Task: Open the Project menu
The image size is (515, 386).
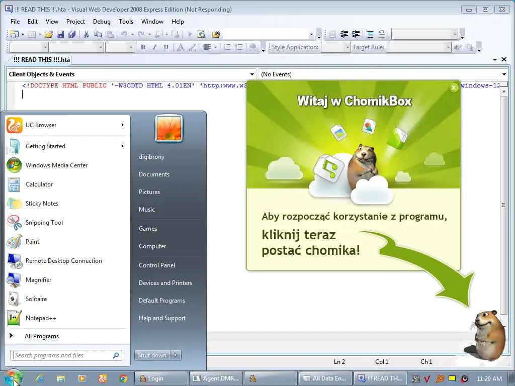Action: coord(75,21)
